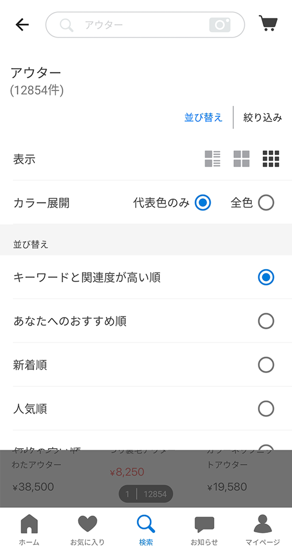Tap the back arrow icon
This screenshot has width=292, height=552.
pos(22,25)
